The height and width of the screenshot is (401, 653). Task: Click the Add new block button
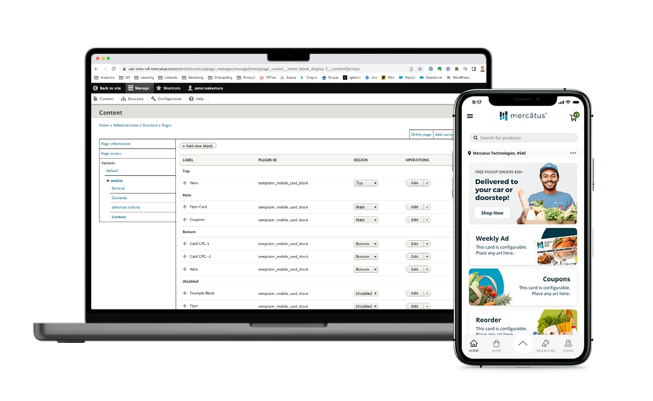point(198,146)
